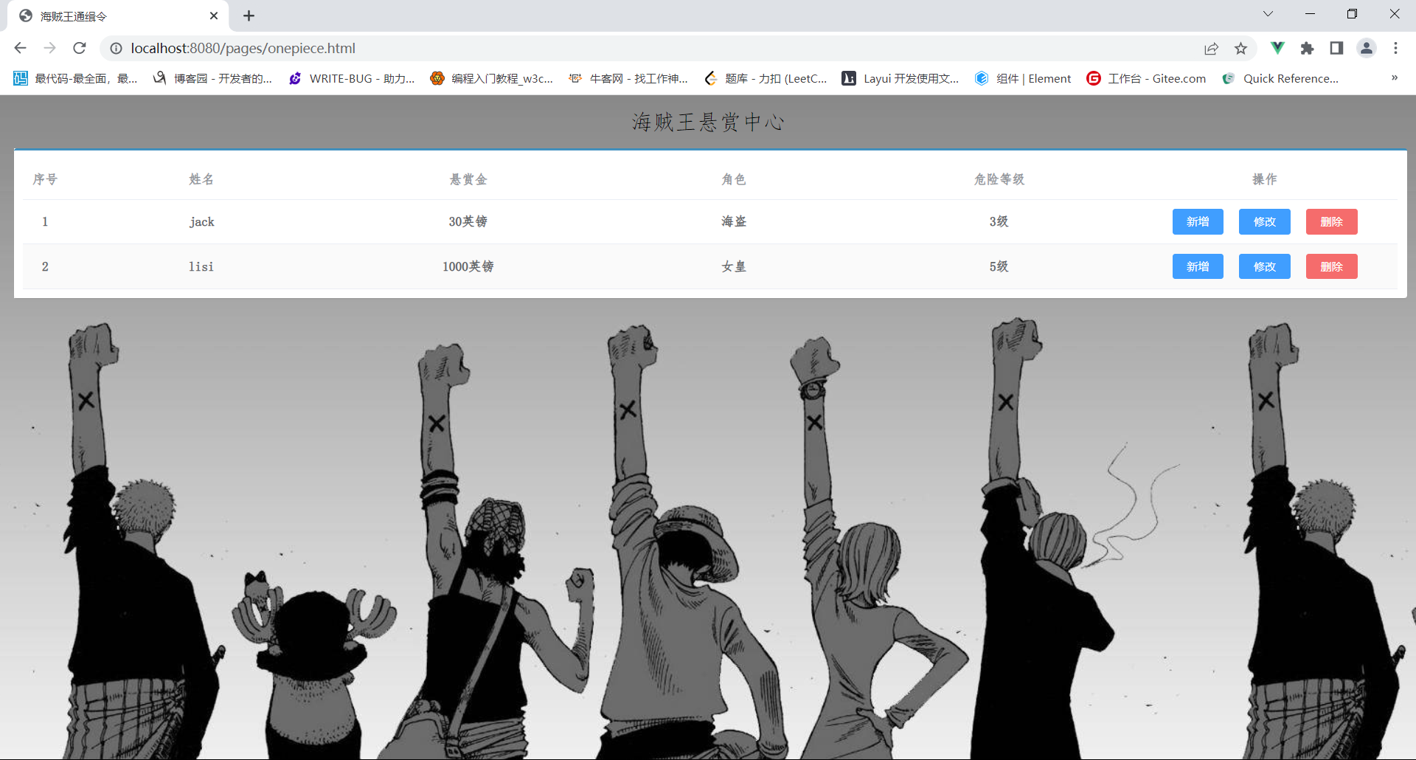Open Layui 开发使用文档 bookmark

(900, 78)
